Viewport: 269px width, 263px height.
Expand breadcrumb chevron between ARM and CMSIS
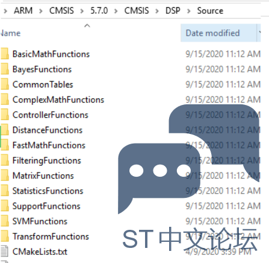(x=41, y=11)
